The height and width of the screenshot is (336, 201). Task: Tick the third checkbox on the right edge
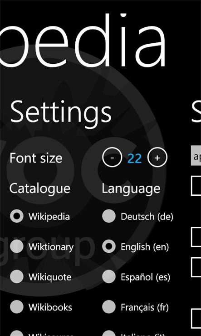(196, 267)
